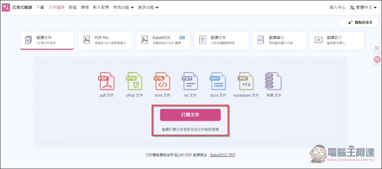The image size is (382, 169).
Task: Select the ePub 文件 format icon
Action: pyautogui.click(x=134, y=81)
